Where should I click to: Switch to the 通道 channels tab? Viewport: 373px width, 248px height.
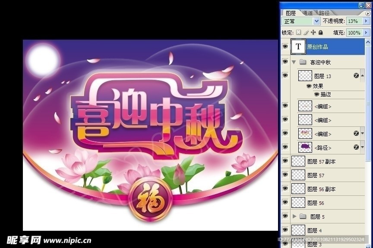click(x=307, y=13)
